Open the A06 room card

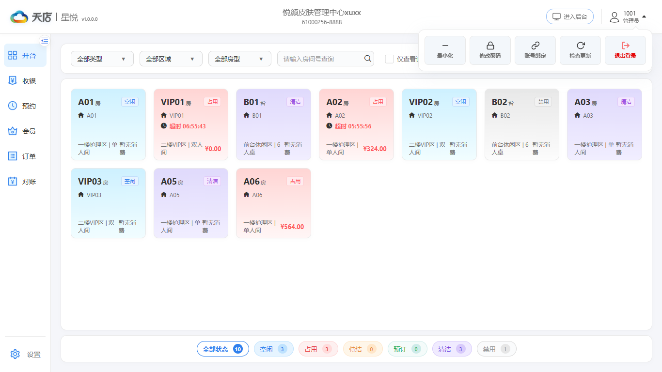point(274,203)
